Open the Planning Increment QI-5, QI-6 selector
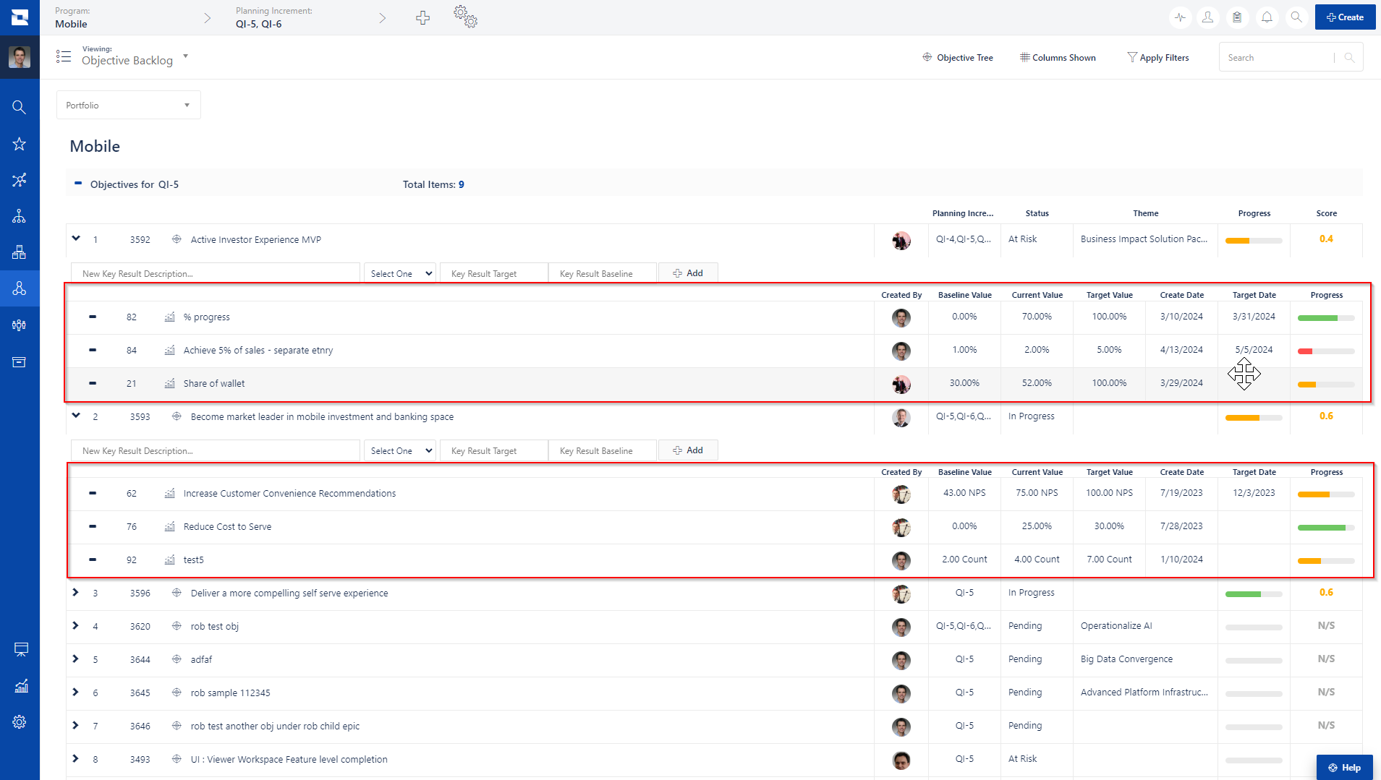The height and width of the screenshot is (780, 1381). point(311,18)
